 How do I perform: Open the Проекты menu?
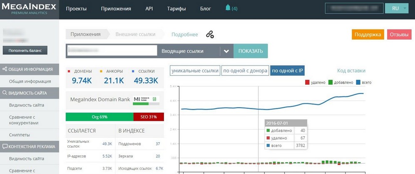[76, 8]
